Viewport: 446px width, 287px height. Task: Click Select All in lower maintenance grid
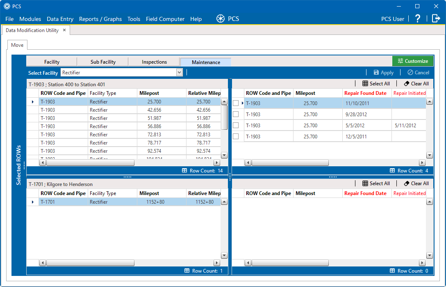(x=376, y=184)
